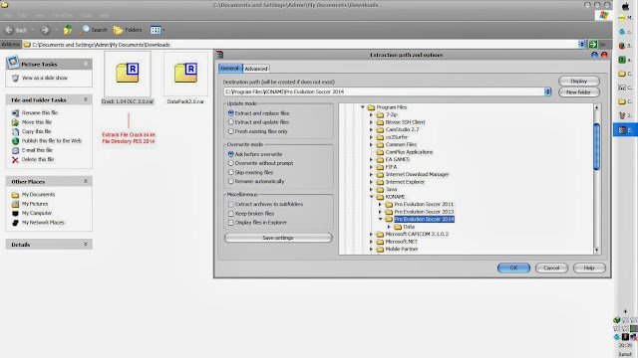Click Cancel in extraction dialog
638x358 pixels.
click(551, 268)
